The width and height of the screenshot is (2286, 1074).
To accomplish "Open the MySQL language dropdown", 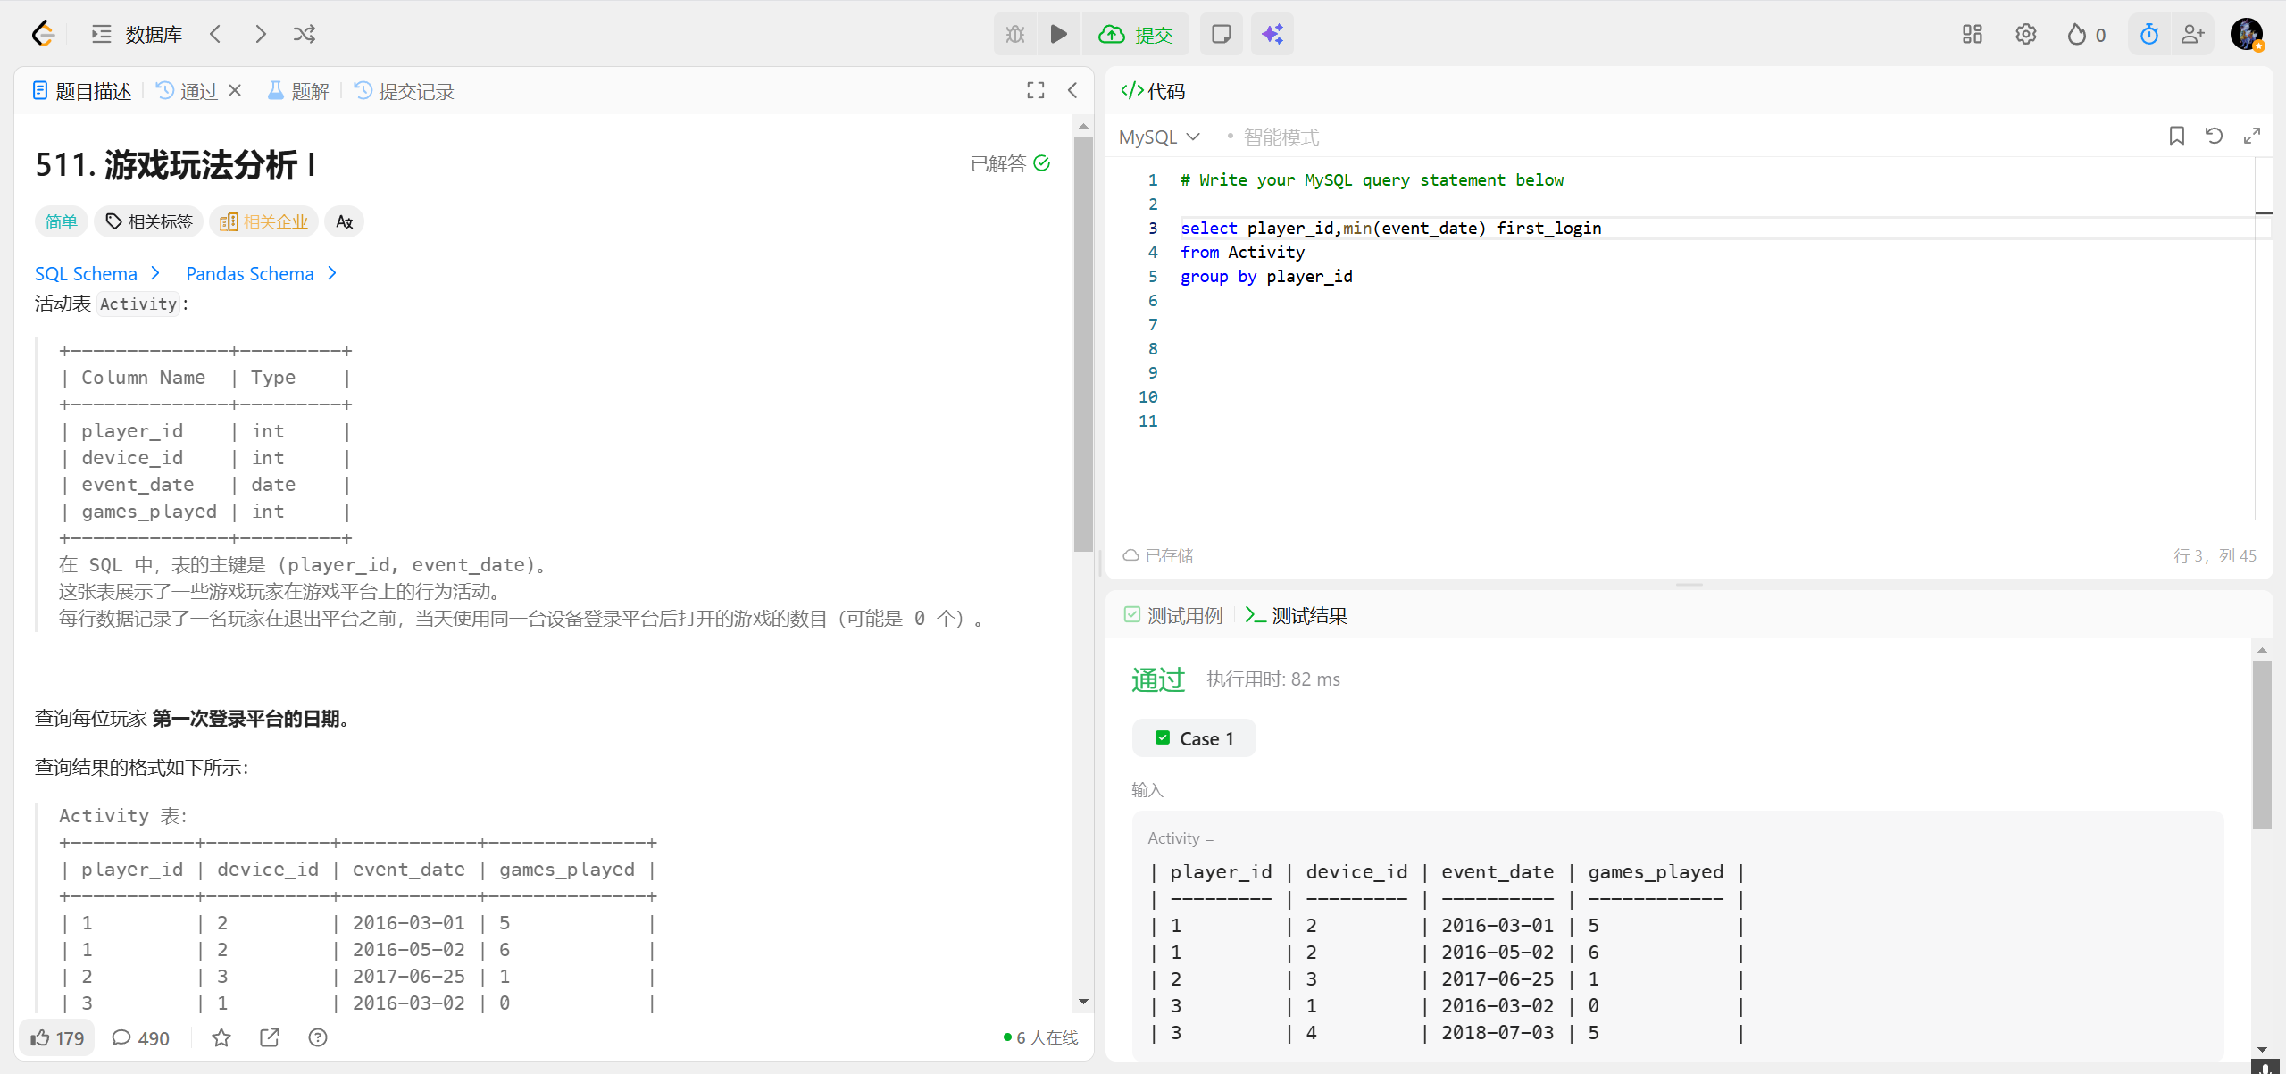I will click(1159, 137).
